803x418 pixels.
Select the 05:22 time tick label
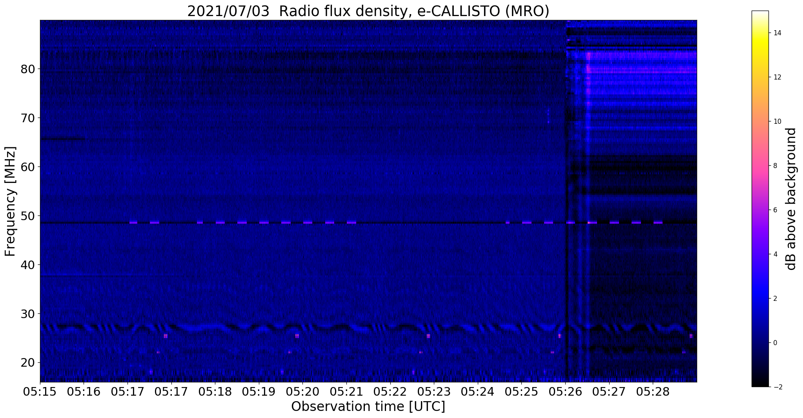point(390,391)
